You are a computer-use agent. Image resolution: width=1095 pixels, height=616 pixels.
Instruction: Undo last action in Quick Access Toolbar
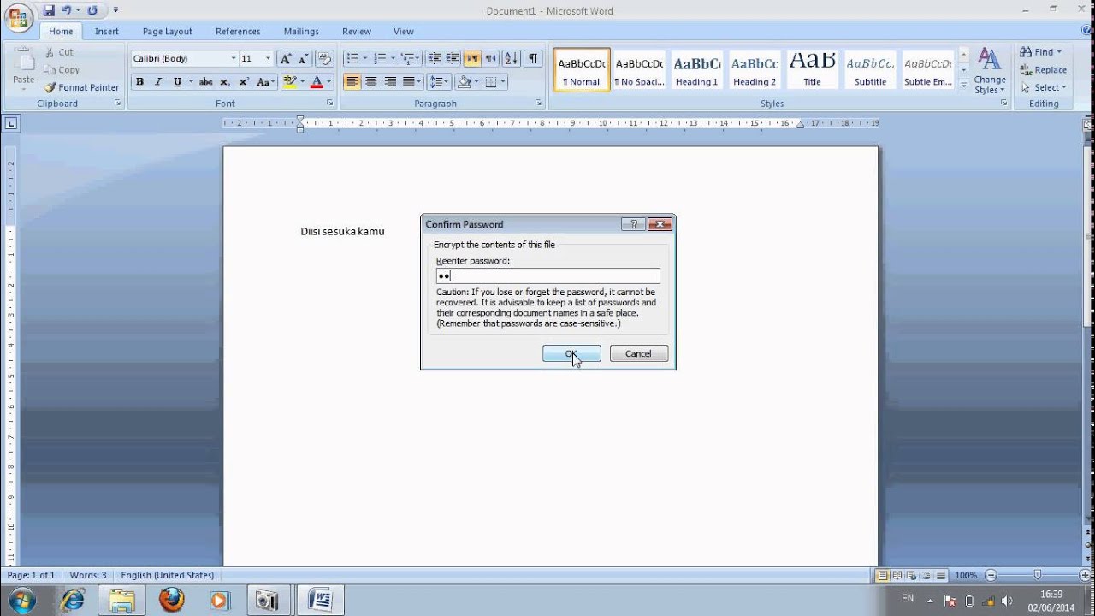(x=66, y=10)
